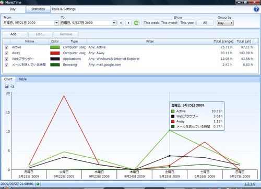Show All time range

click(205, 23)
